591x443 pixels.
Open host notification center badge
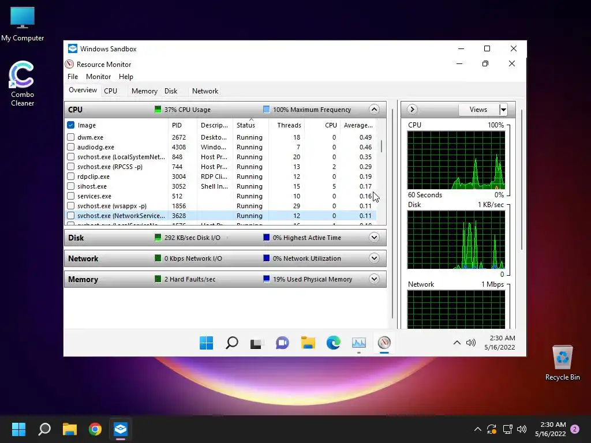(x=575, y=429)
